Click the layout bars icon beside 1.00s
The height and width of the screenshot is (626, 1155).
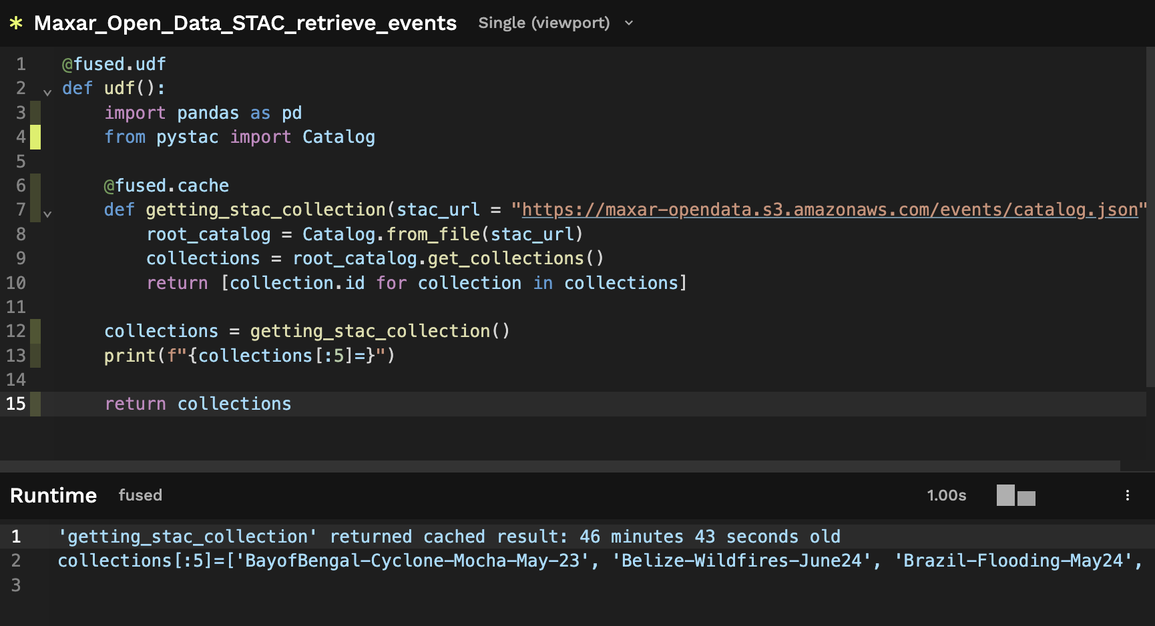click(x=1015, y=495)
